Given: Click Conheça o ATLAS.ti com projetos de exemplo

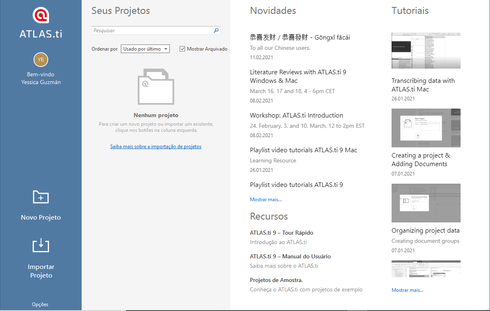Looking at the screenshot, I should 306,290.
